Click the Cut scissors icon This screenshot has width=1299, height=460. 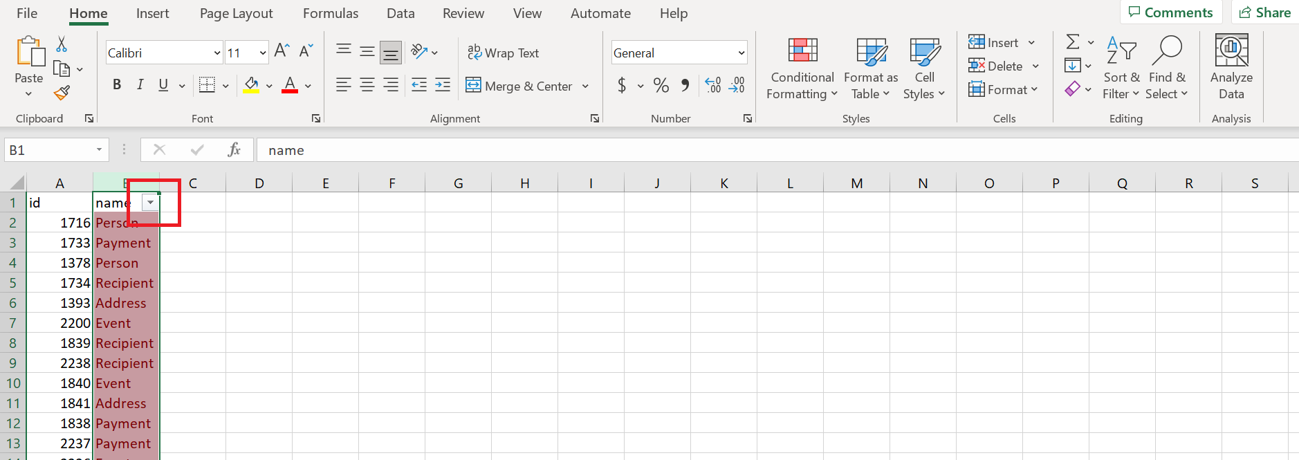pos(62,44)
